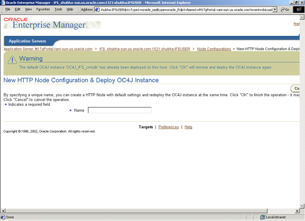Click the Warning heading text
Image resolution: width=305 pixels, height=221 pixels.
[30, 59]
